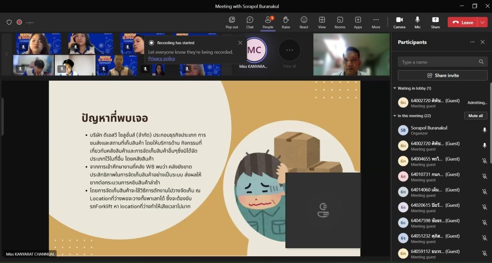The height and width of the screenshot is (263, 492).
Task: Open the View layout options
Action: pyautogui.click(x=322, y=23)
